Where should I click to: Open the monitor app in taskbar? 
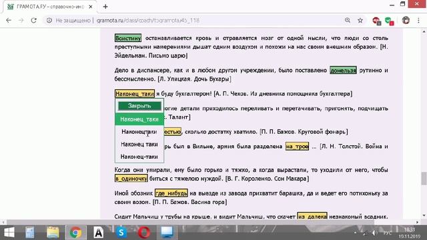tap(167, 233)
